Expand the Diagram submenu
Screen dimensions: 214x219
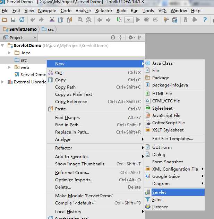174,183
